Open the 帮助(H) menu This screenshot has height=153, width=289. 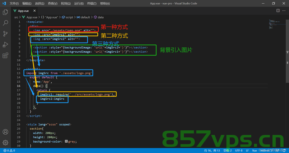point(105,3)
